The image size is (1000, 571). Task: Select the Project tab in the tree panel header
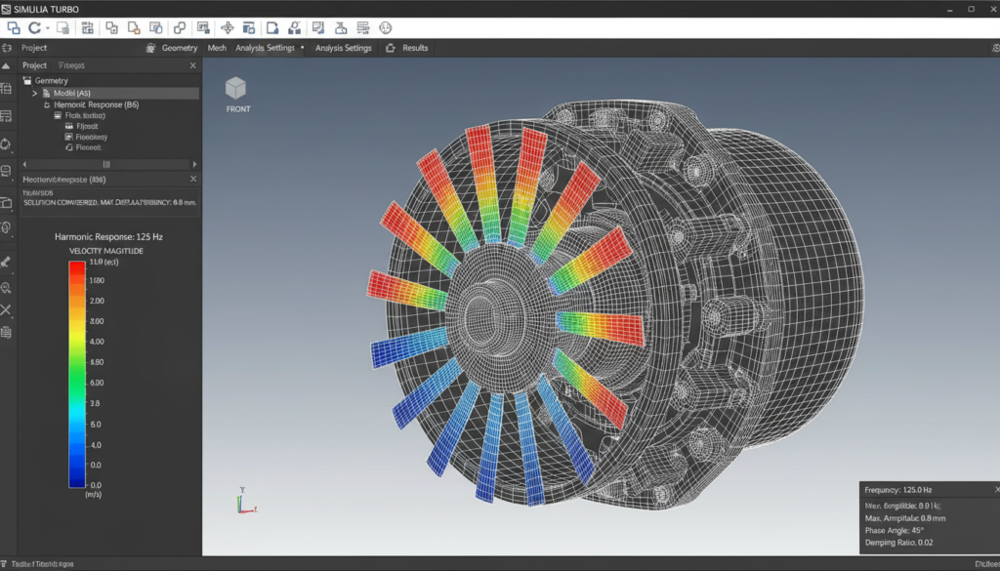coord(34,65)
